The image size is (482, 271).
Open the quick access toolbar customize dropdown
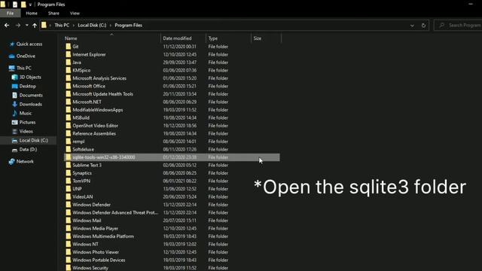coord(30,5)
